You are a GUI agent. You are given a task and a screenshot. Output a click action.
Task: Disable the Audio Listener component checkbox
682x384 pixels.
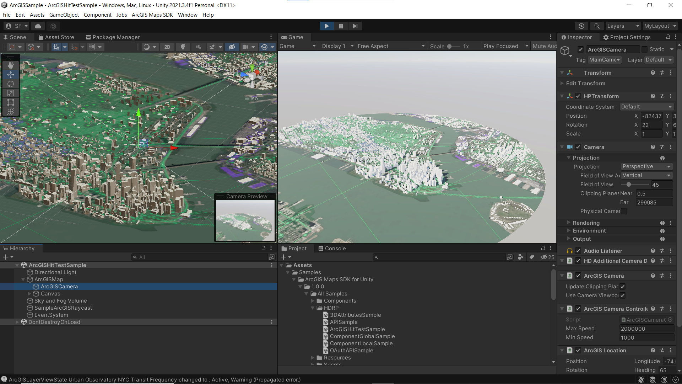[578, 251]
